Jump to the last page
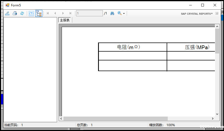224x131 pixels. [x=70, y=13]
